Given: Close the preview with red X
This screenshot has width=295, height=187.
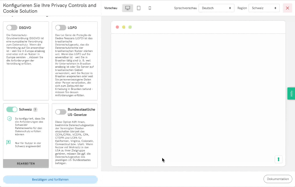Looking at the screenshot, I should click(x=287, y=8).
